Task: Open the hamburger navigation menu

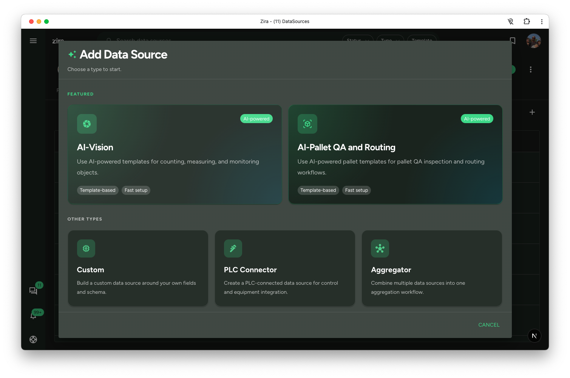Action: (x=33, y=41)
